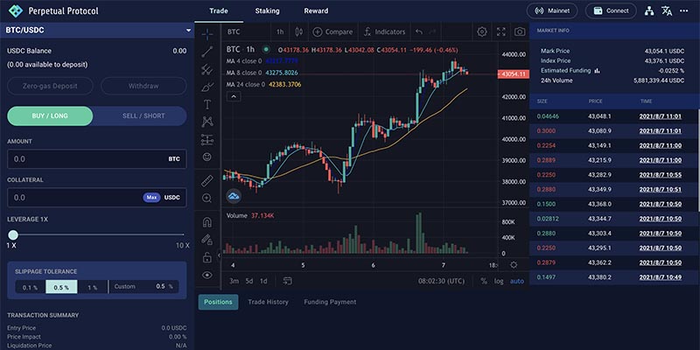Screen dimensions: 700x350
Task: Open the network hierarchy icon in header
Action: 649,11
